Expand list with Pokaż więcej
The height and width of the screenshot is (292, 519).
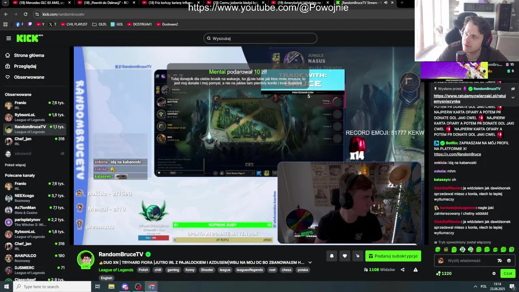point(15,165)
